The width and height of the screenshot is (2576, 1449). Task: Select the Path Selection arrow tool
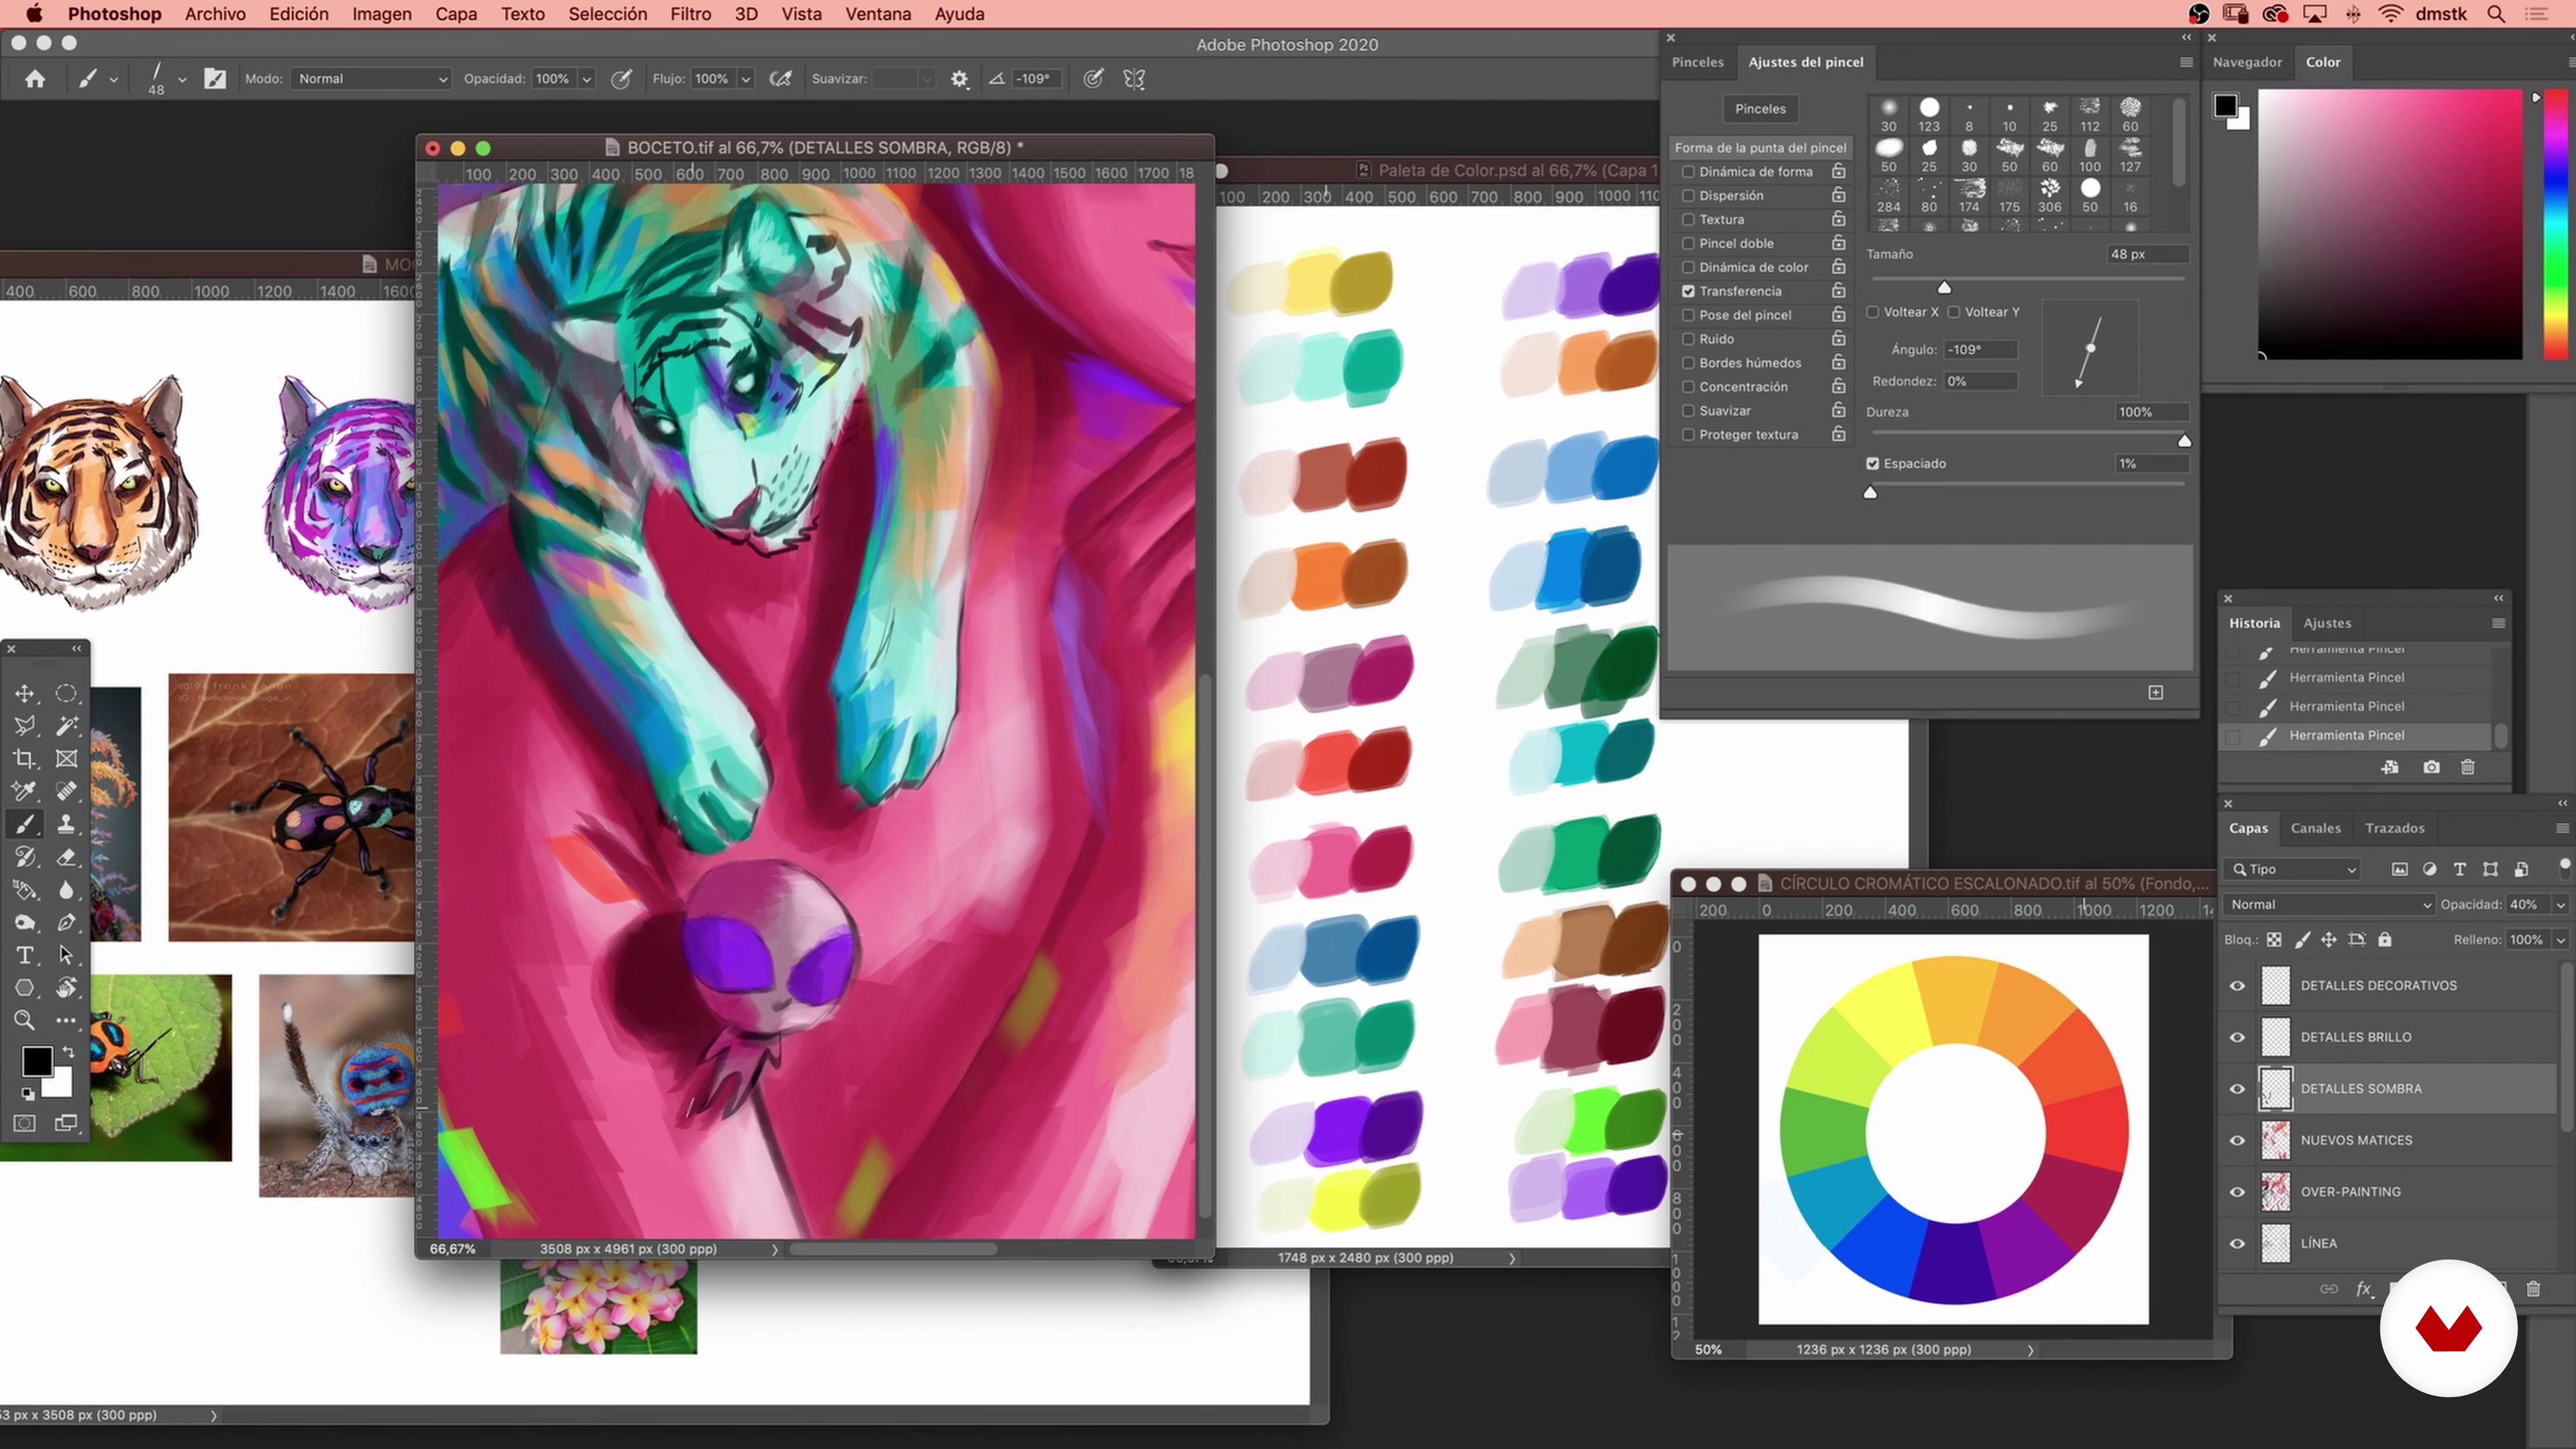point(66,955)
